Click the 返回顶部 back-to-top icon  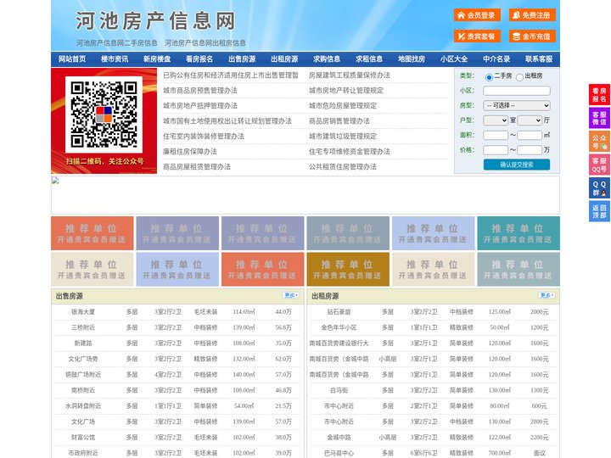[599, 211]
